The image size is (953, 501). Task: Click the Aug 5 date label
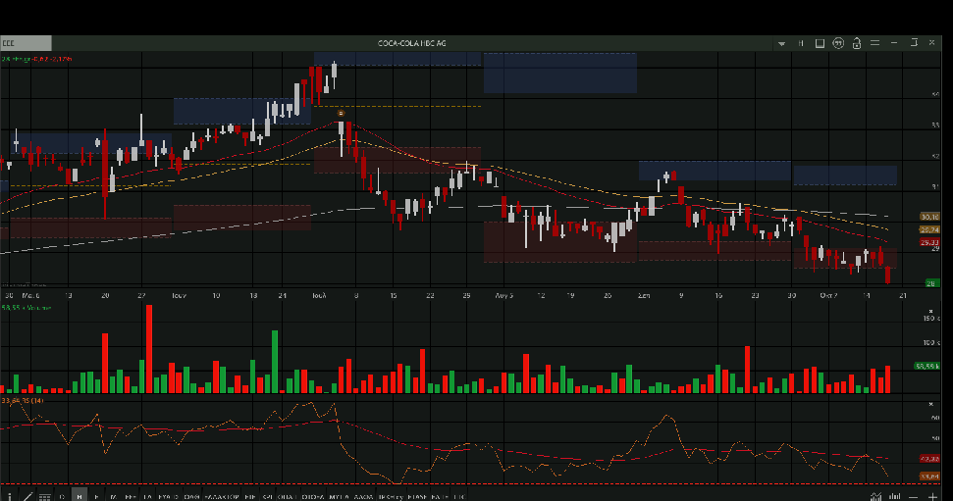coord(503,296)
